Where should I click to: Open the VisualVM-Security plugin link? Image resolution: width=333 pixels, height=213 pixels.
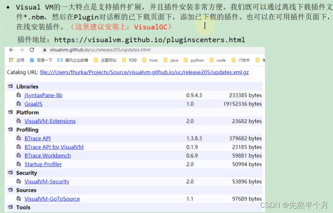tap(47, 182)
